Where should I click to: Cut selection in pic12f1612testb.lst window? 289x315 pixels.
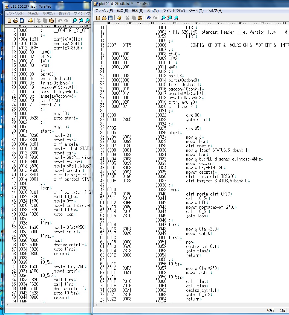point(128,18)
